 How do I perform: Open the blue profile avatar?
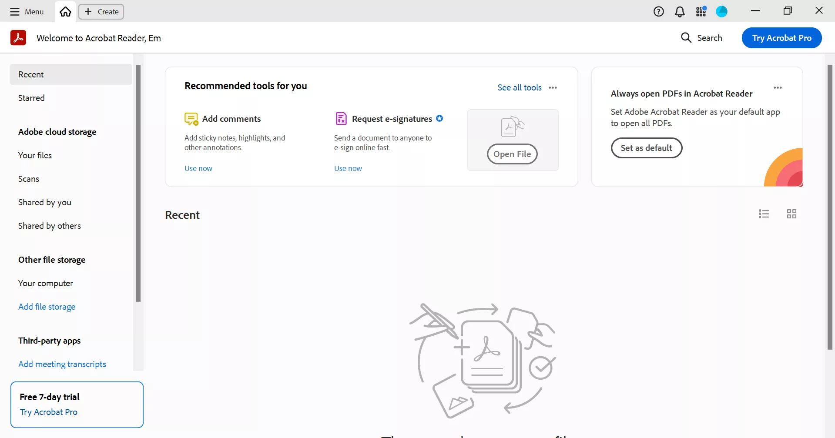(721, 12)
